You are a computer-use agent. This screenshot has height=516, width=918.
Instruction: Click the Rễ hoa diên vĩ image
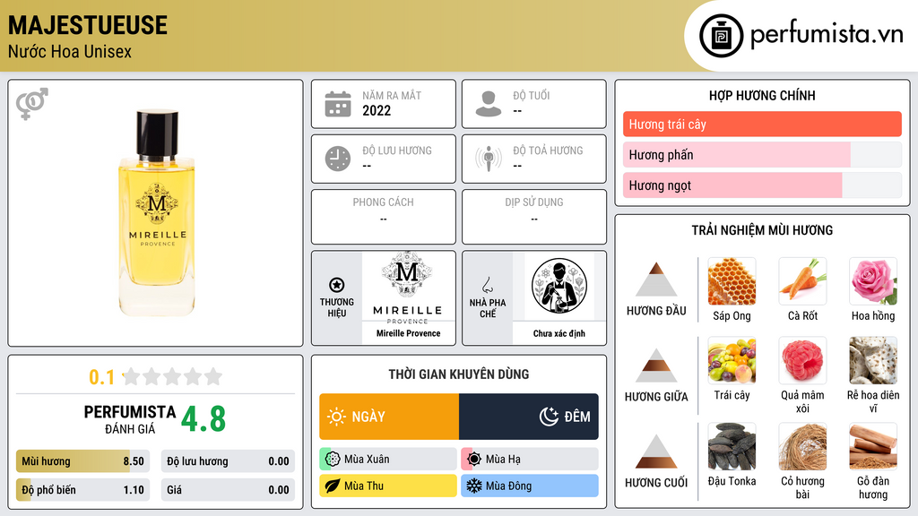pyautogui.click(x=873, y=360)
